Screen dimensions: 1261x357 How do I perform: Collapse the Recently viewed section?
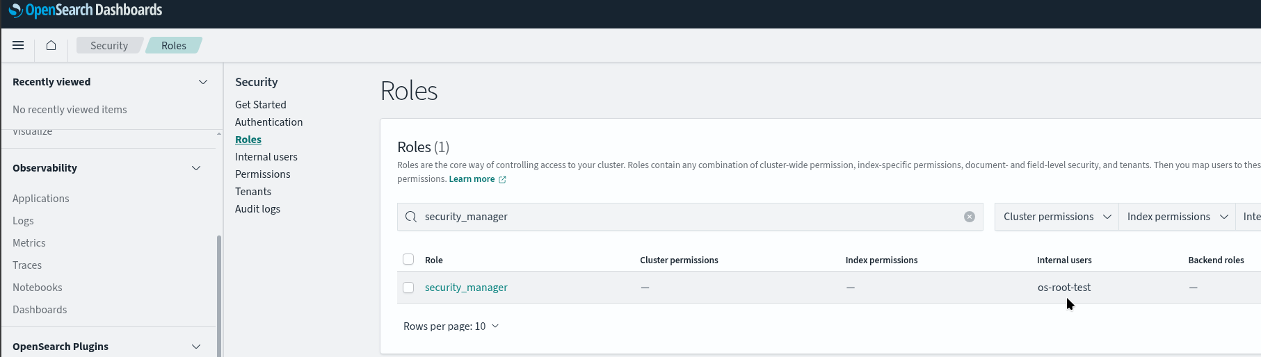[203, 82]
